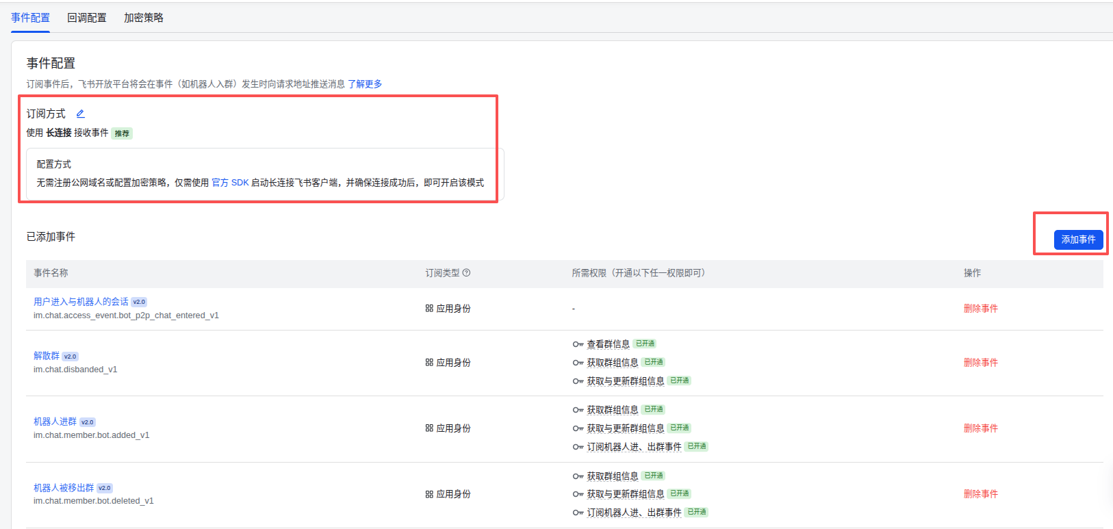Screen dimensions: 1113x529
Task: Click the 已添加事件 section heading
Action: (51, 237)
